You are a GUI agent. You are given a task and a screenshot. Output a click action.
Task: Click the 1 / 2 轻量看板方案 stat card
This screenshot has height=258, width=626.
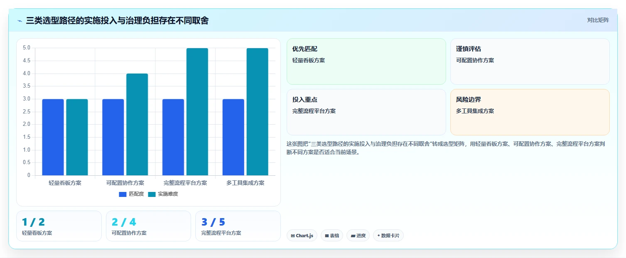59,226
